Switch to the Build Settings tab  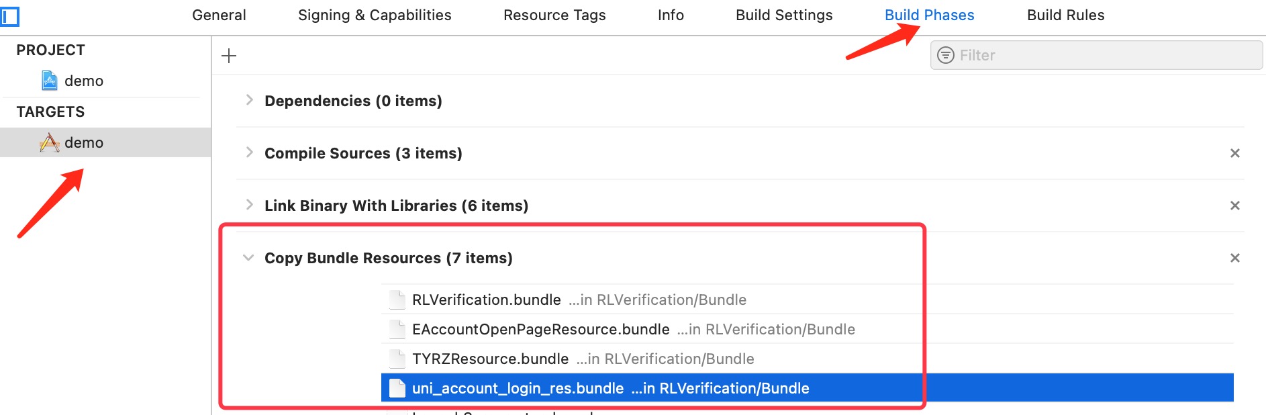[784, 15]
